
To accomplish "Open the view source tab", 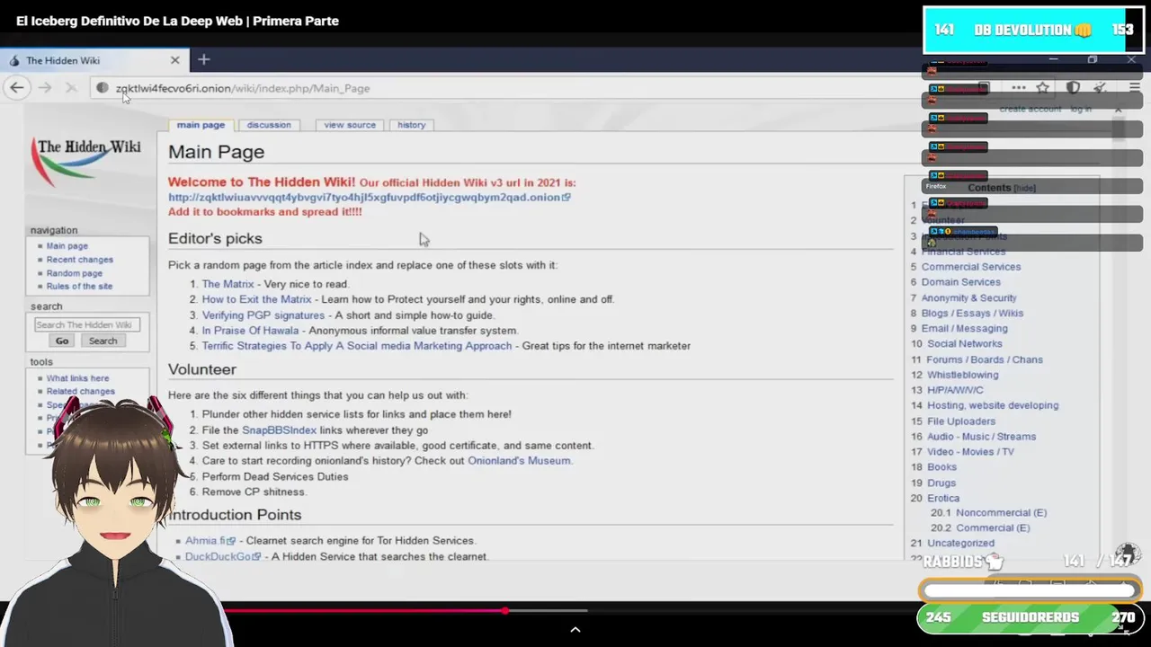I will [x=350, y=125].
